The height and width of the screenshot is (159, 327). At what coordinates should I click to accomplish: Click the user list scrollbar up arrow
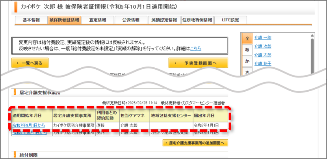coord(312,35)
